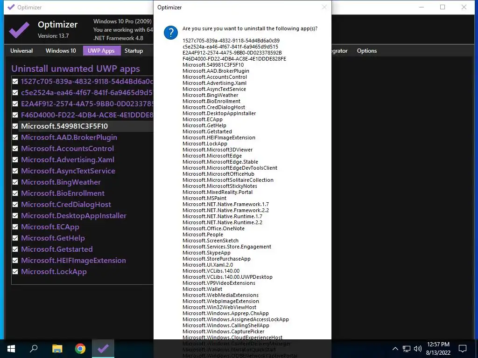Uncheck E2A4F912-2574-4A75 app checkbox
The height and width of the screenshot is (358, 478).
coord(15,104)
